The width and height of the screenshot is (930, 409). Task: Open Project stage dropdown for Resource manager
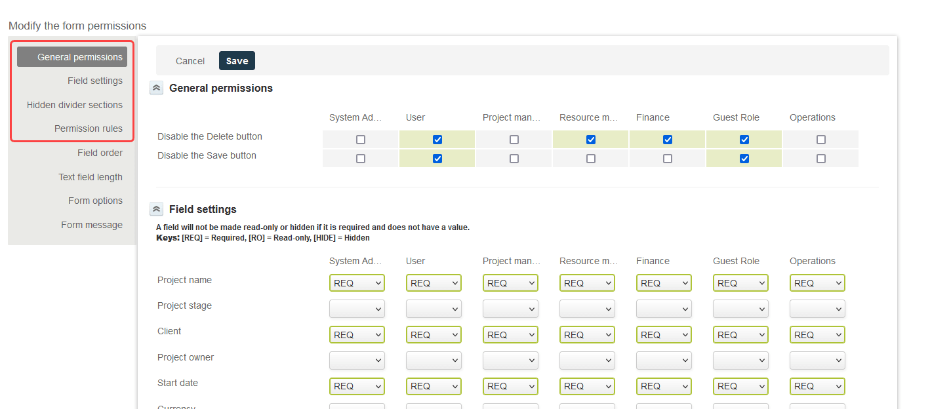click(587, 309)
